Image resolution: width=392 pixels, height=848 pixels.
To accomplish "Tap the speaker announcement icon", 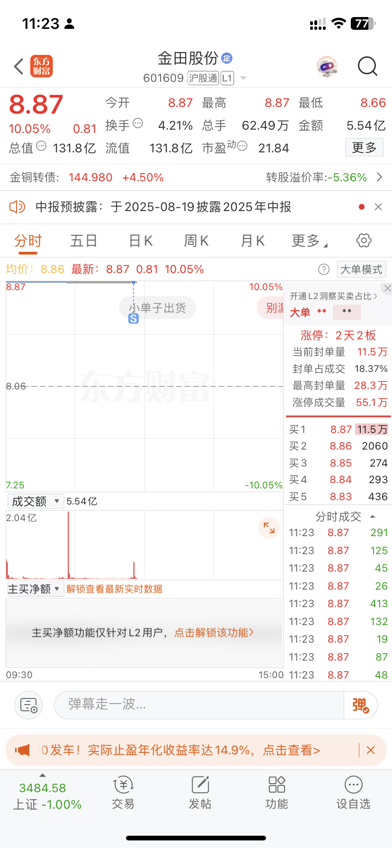I will click(x=17, y=207).
